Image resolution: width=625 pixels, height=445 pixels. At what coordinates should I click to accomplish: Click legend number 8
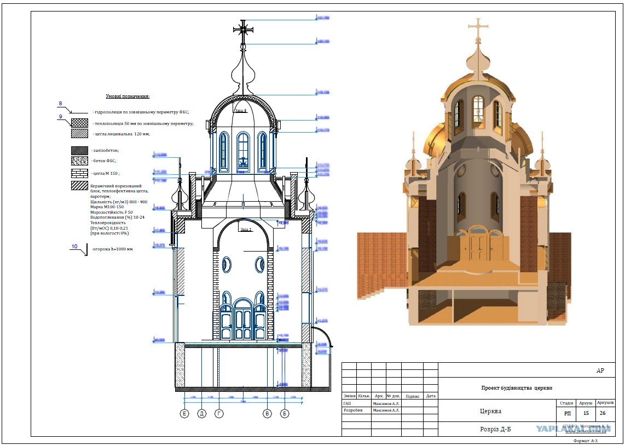tap(61, 104)
